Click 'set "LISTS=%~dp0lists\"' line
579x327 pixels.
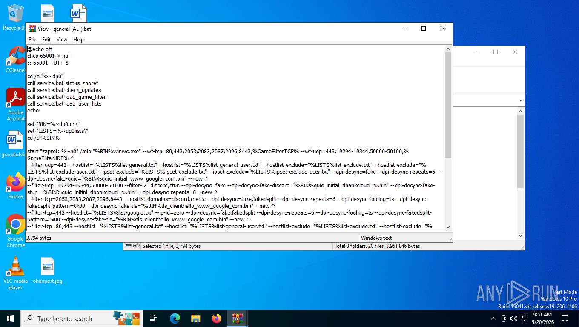coord(58,131)
